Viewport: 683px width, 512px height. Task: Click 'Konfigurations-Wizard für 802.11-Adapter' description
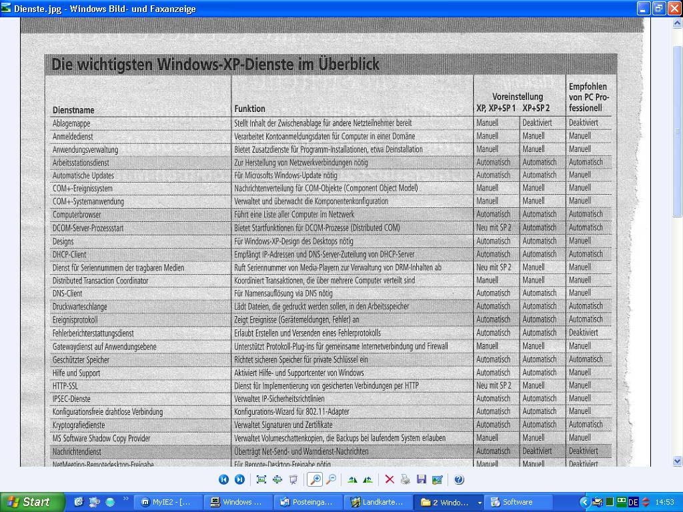(292, 412)
